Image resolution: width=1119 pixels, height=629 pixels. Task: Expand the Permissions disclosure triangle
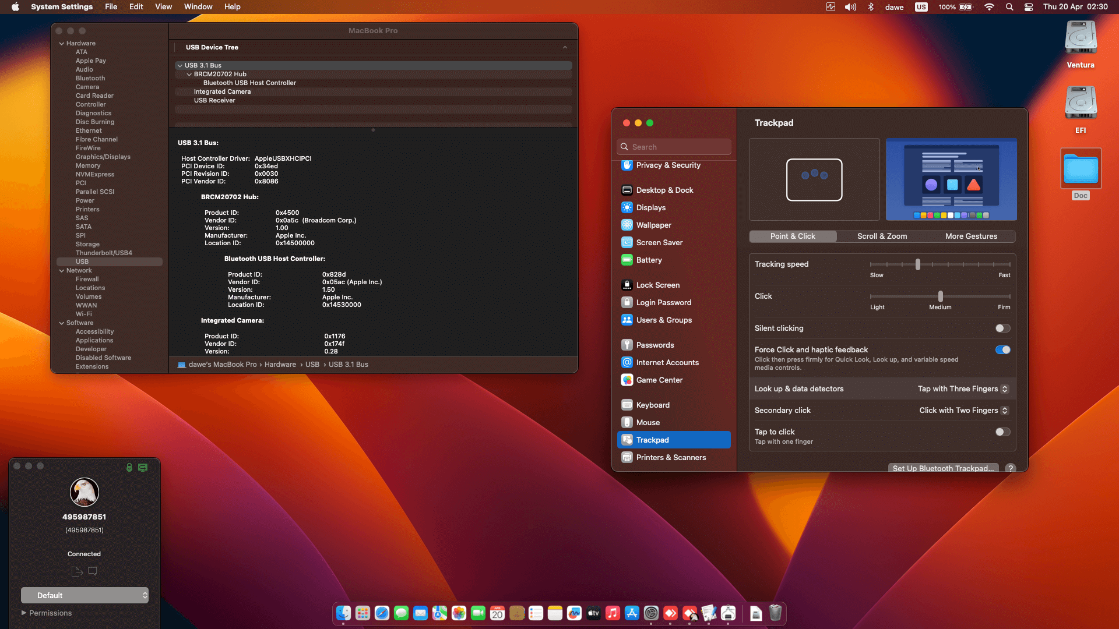[x=24, y=613]
